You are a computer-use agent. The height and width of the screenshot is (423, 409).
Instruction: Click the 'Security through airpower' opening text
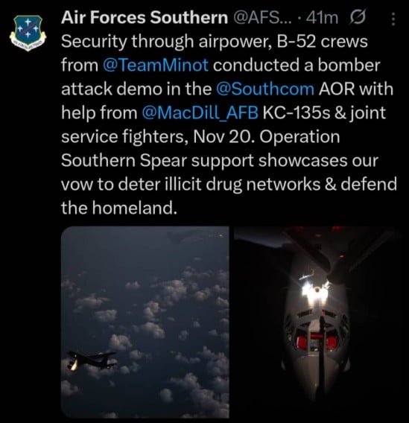point(166,42)
